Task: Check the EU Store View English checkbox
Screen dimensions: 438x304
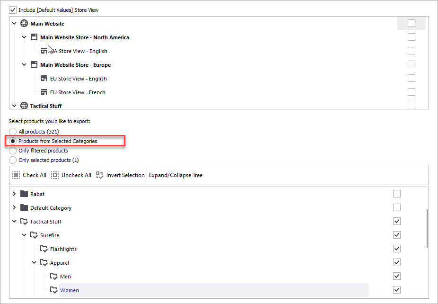Action: click(x=412, y=78)
